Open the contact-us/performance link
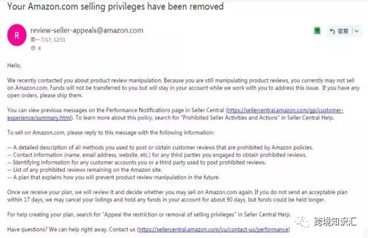Screen dimensions: 368x238 point(213,229)
